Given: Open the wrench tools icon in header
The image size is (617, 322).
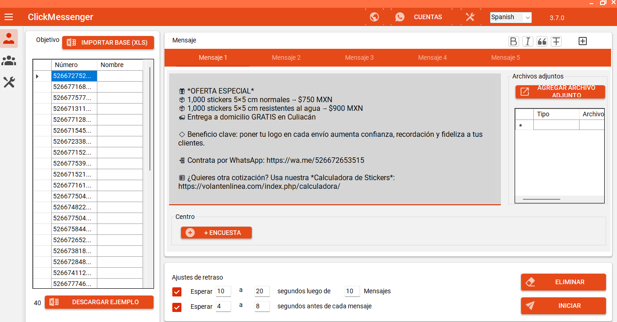Looking at the screenshot, I should point(470,17).
